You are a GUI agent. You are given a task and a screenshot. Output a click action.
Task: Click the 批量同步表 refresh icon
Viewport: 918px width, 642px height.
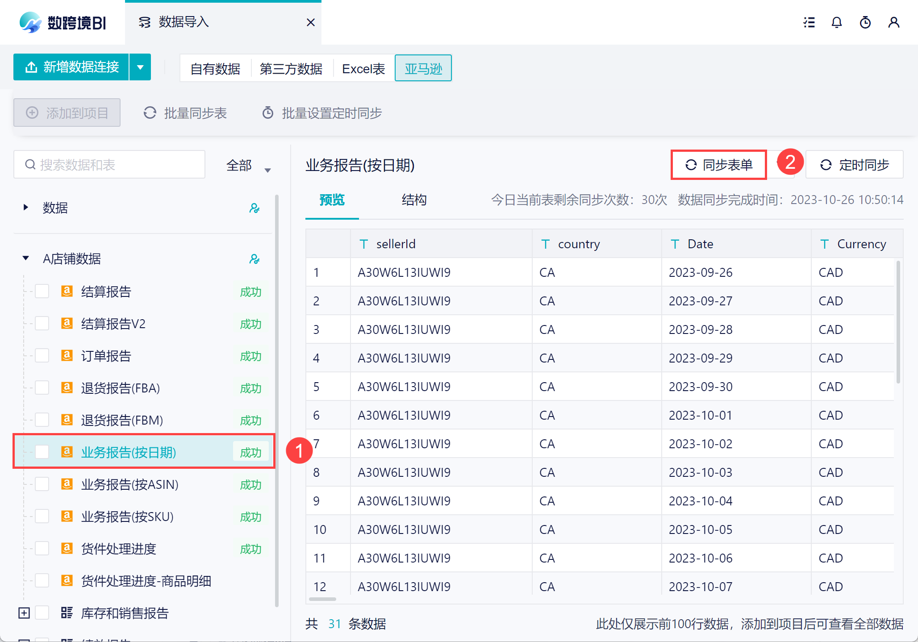150,113
